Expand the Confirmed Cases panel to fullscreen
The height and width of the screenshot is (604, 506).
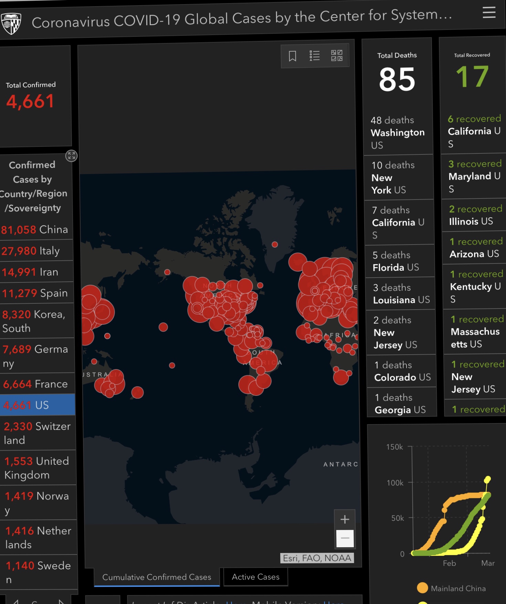71,156
